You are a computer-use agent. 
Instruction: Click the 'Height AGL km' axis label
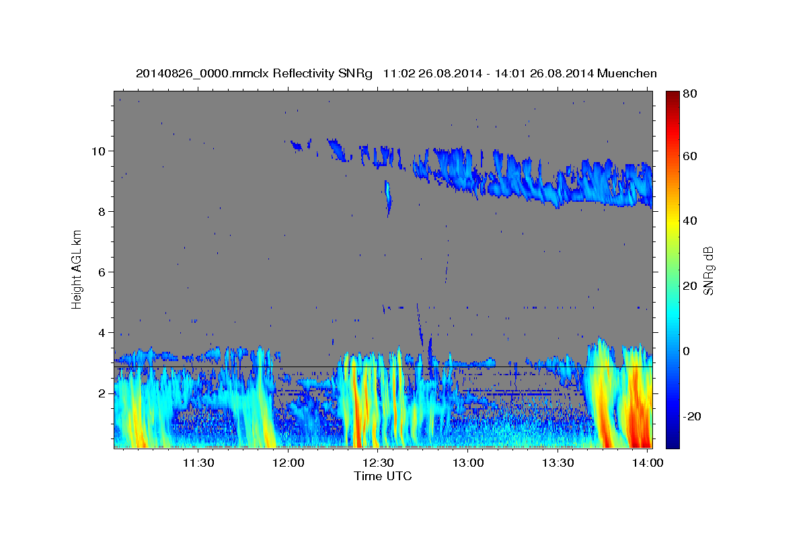point(77,268)
